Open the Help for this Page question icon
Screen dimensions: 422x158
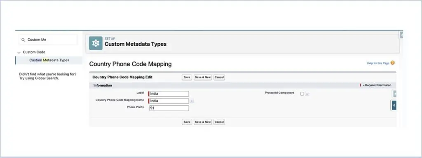click(392, 63)
